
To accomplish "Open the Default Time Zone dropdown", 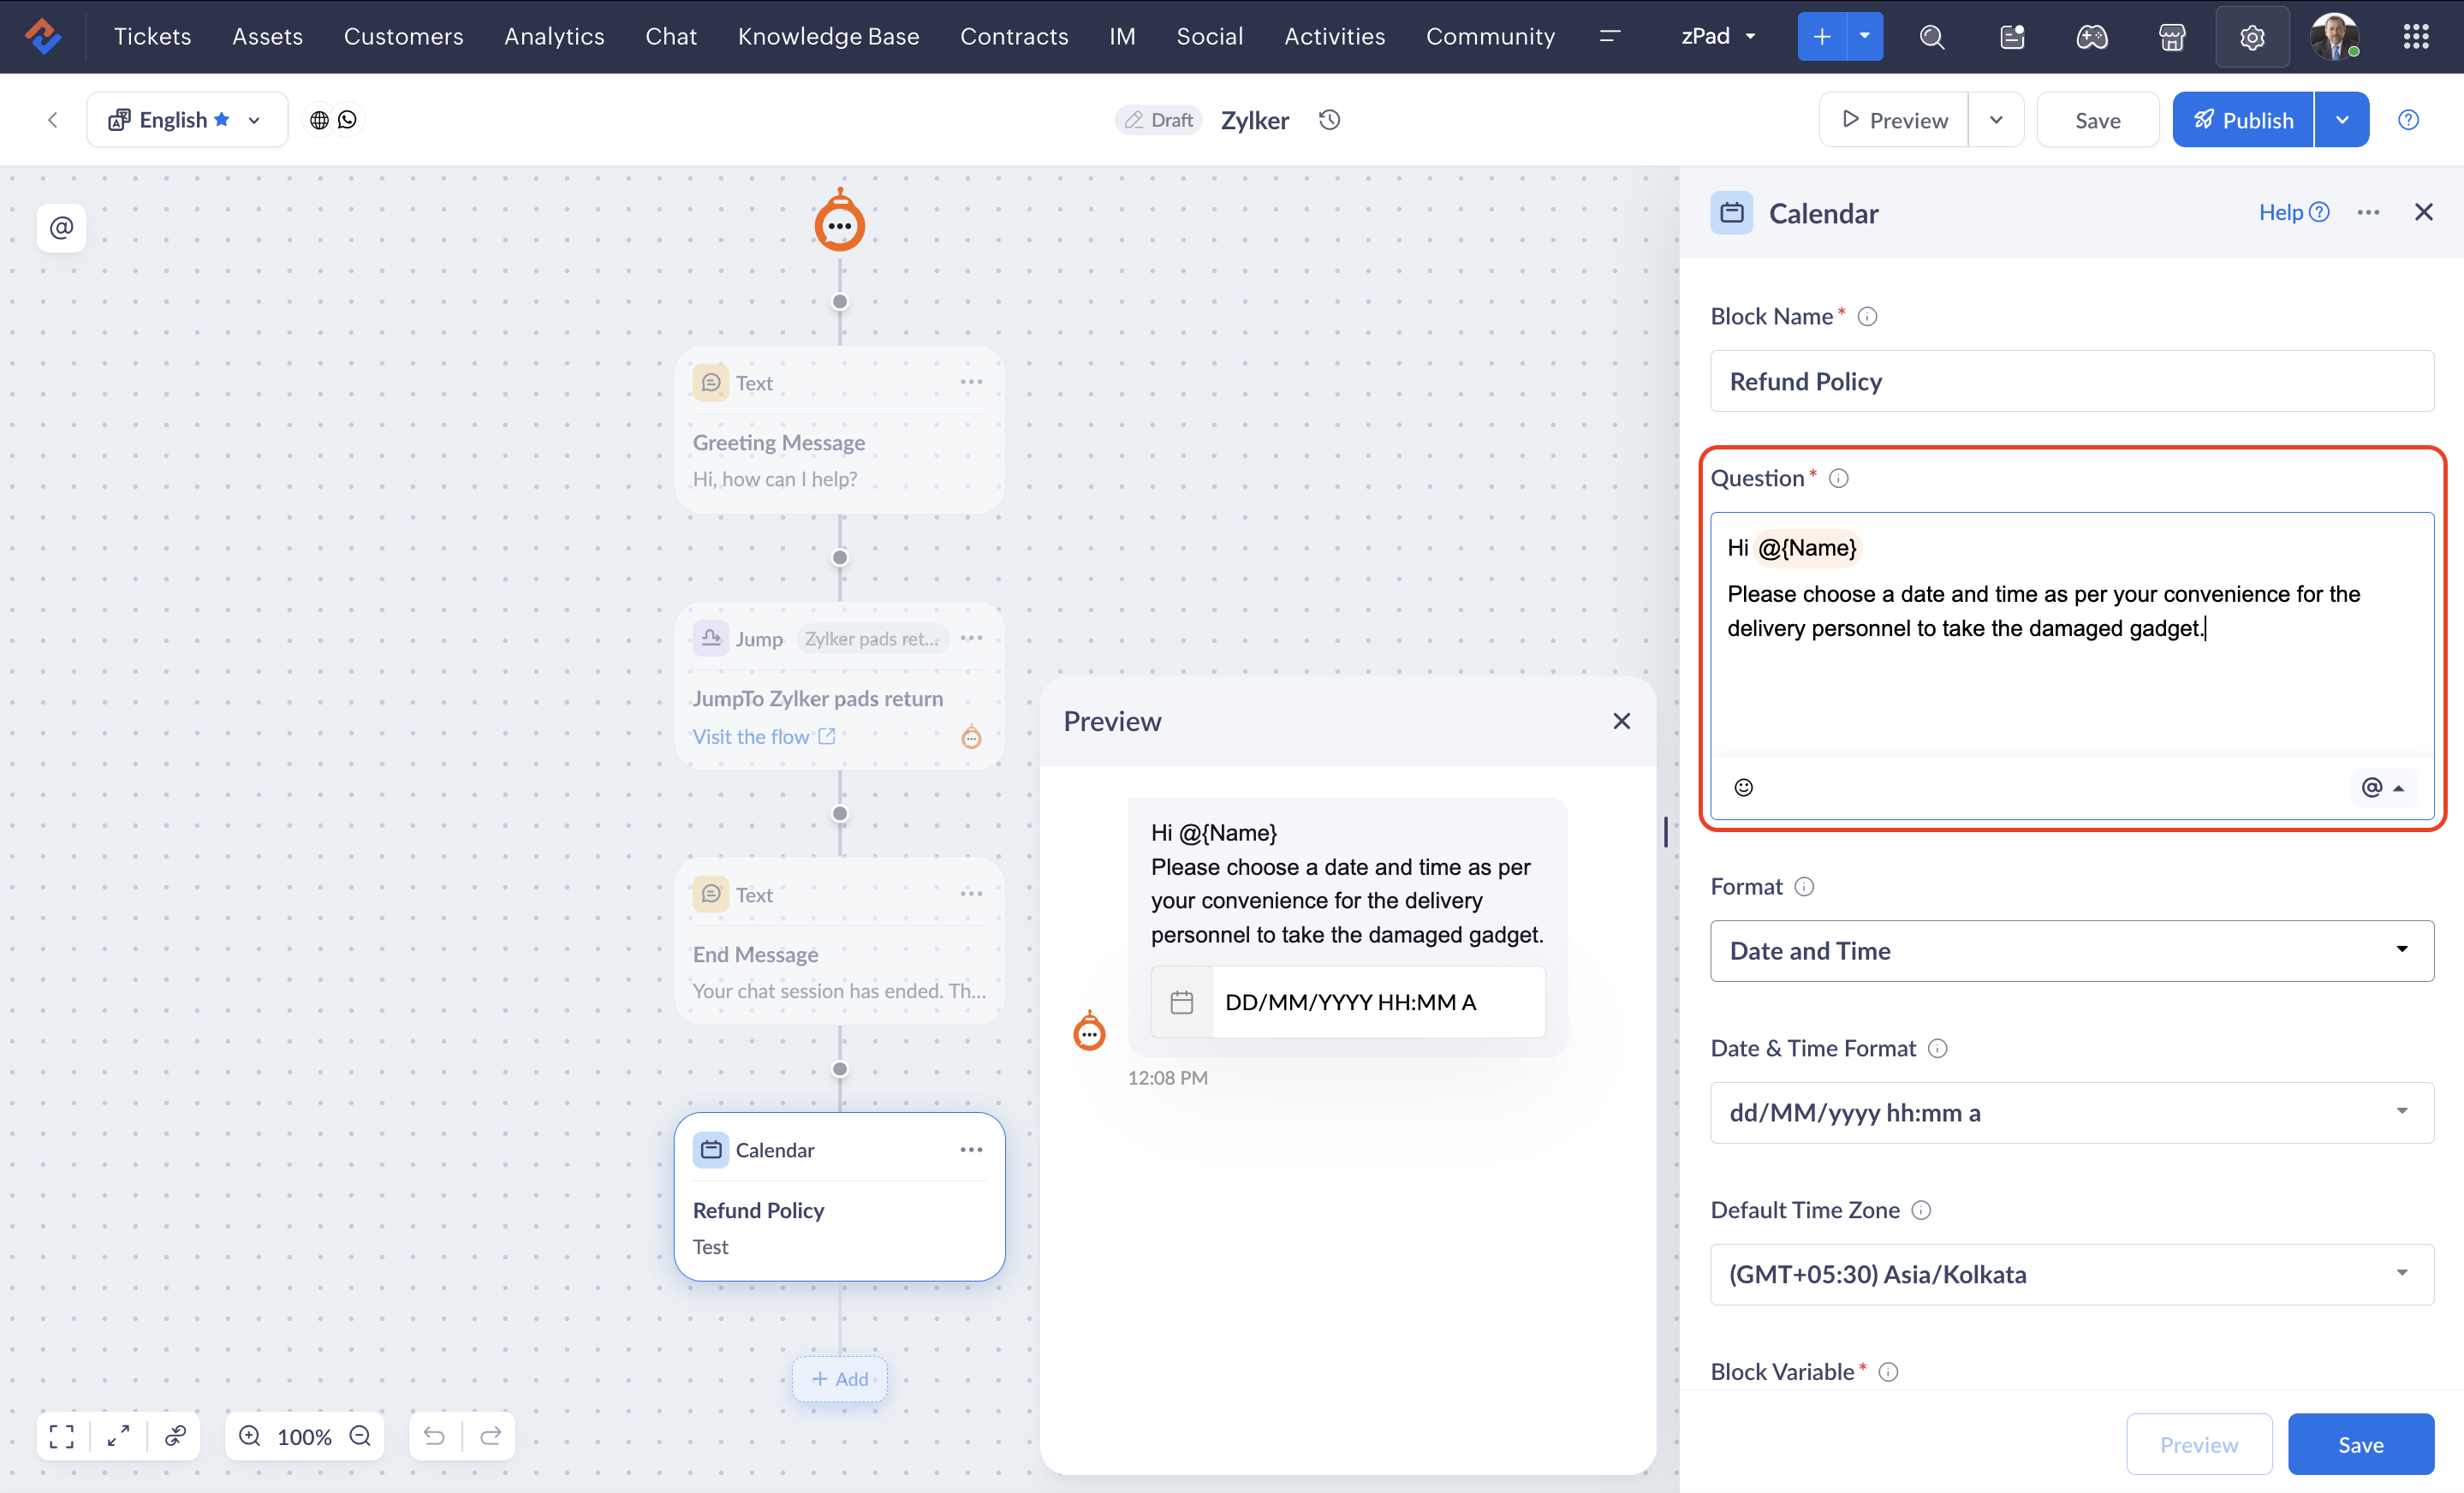I will pyautogui.click(x=2071, y=1274).
